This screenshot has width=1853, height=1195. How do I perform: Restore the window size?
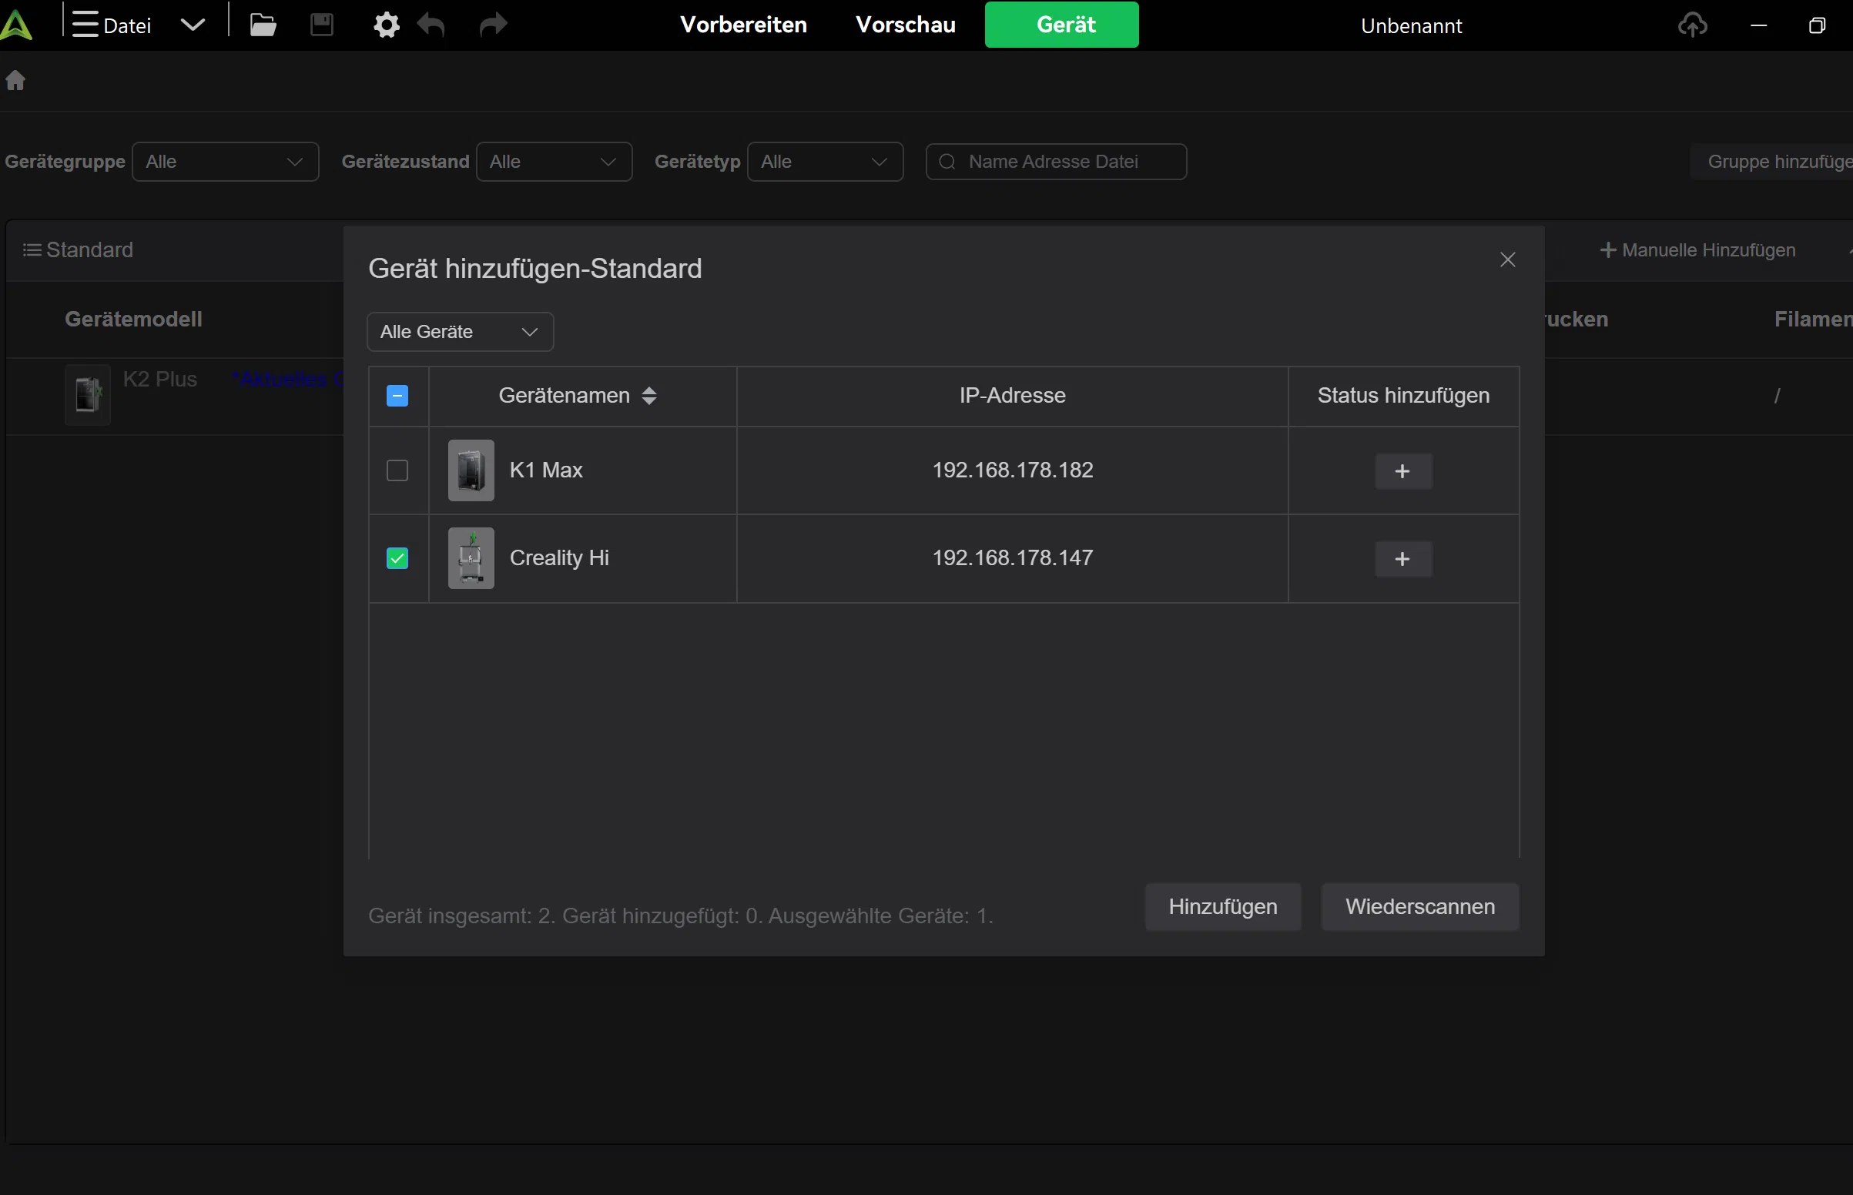coord(1817,25)
